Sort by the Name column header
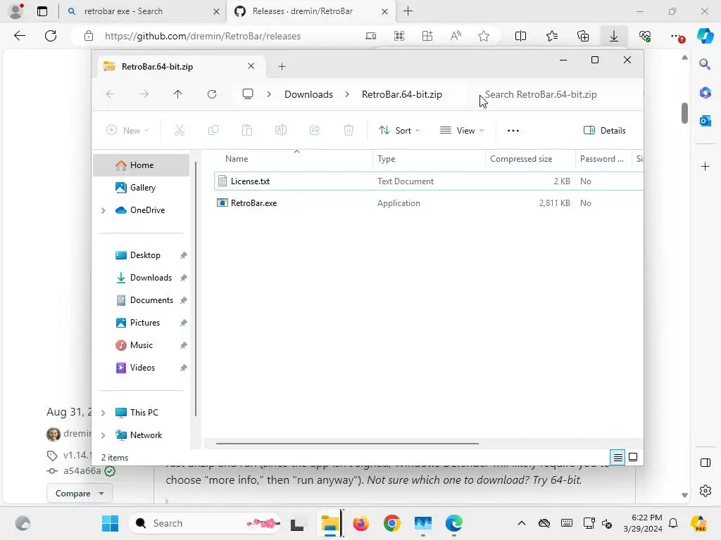This screenshot has width=721, height=540. point(294,159)
